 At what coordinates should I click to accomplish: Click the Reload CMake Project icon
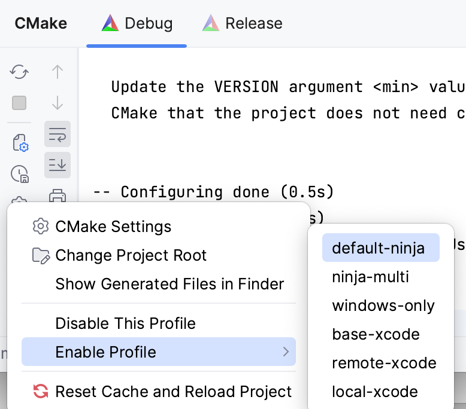(19, 72)
